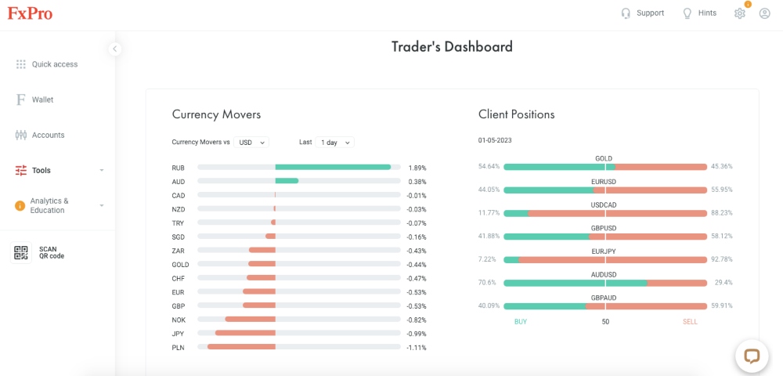Click the ZAR currency label
The image size is (783, 376).
tap(178, 251)
